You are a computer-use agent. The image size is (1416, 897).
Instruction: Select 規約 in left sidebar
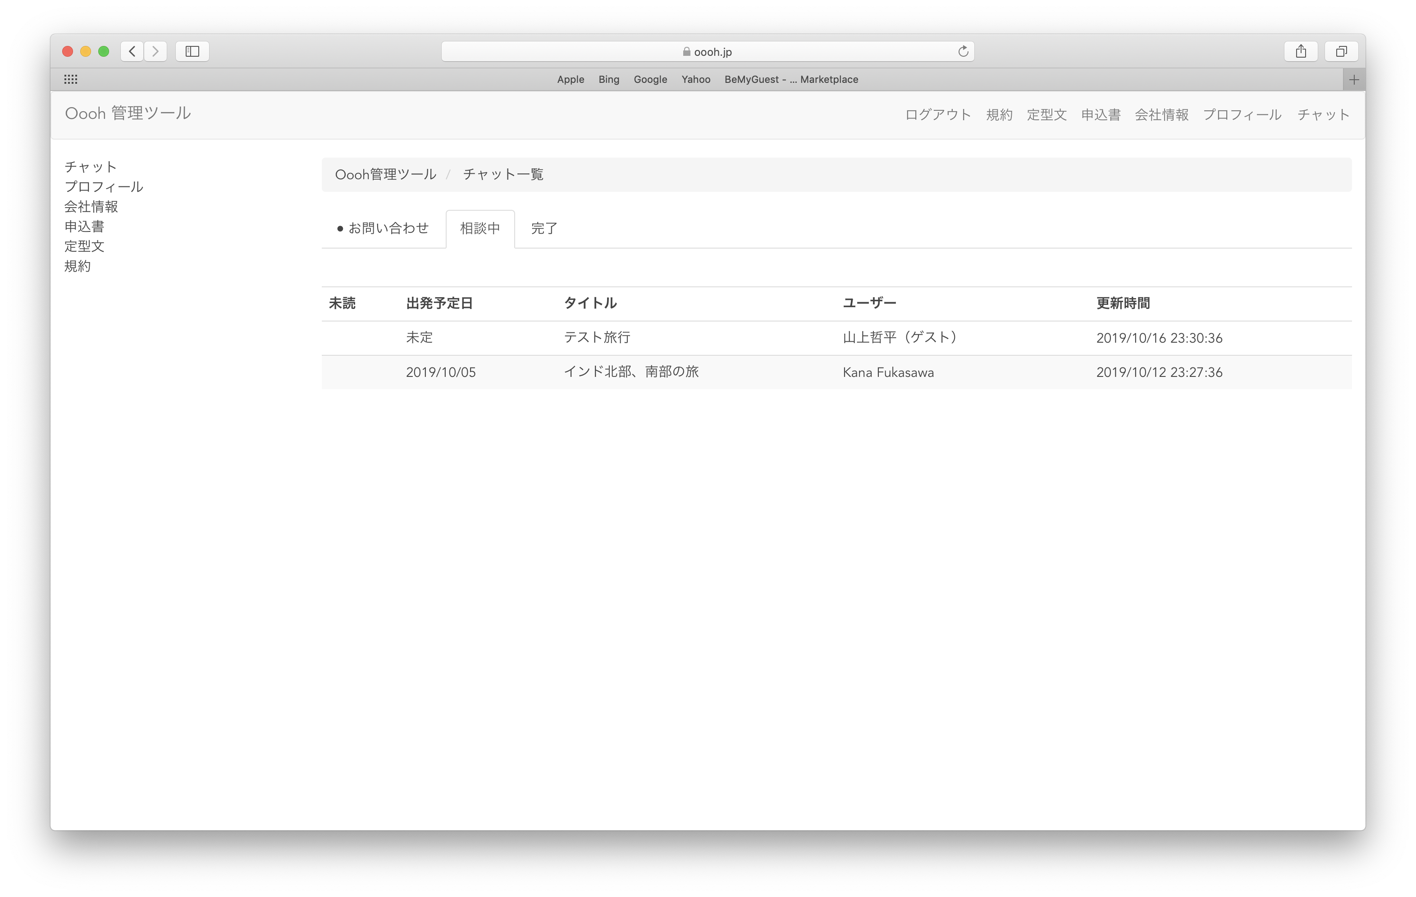coord(78,266)
